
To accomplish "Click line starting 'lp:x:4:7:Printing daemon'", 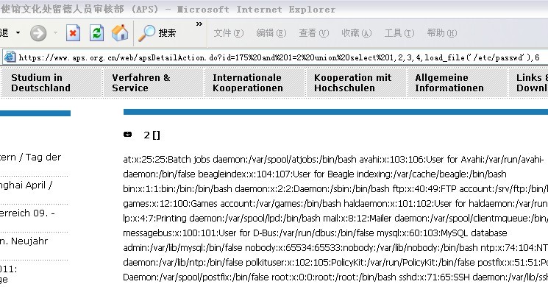I will tap(335, 218).
